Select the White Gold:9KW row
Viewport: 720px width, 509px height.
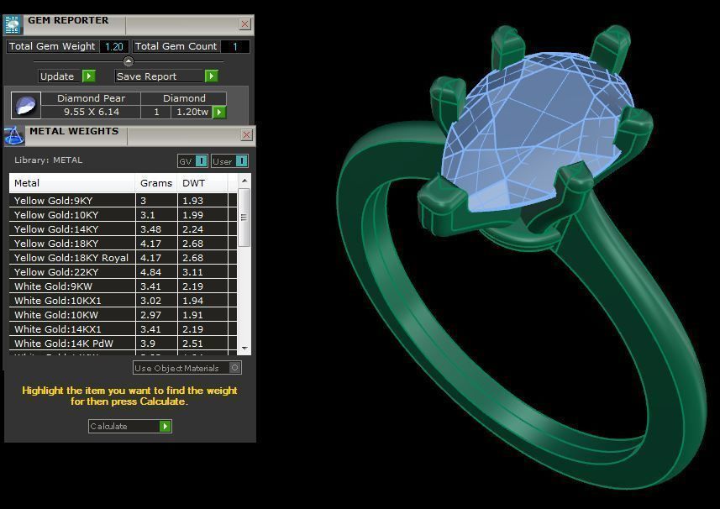123,286
